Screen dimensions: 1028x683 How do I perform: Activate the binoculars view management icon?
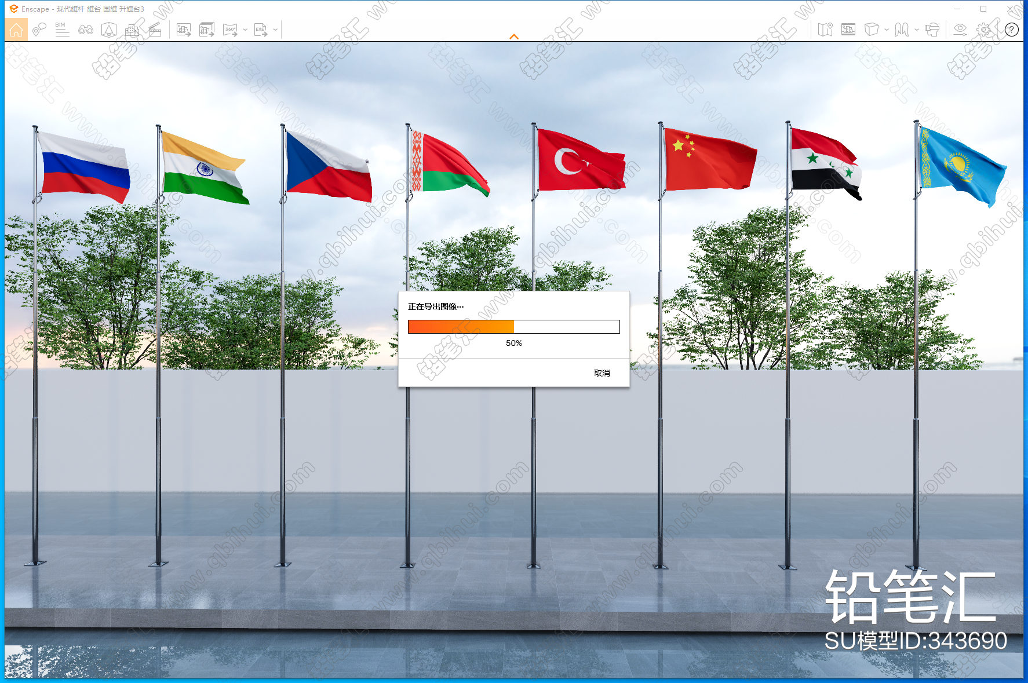86,30
